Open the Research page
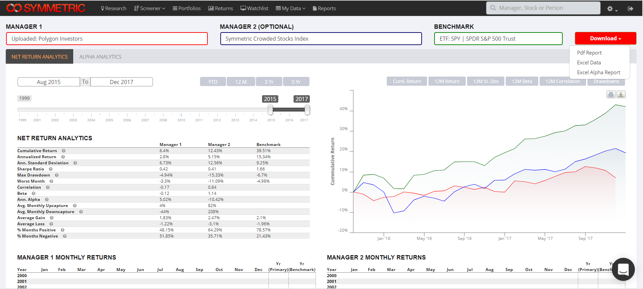The width and height of the screenshot is (643, 289). click(114, 8)
